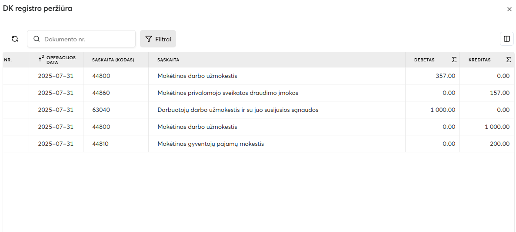Image resolution: width=516 pixels, height=232 pixels.
Task: Click the refresh table icon
Action: click(15, 39)
